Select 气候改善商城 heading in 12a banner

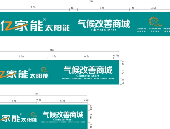coord(63,115)
